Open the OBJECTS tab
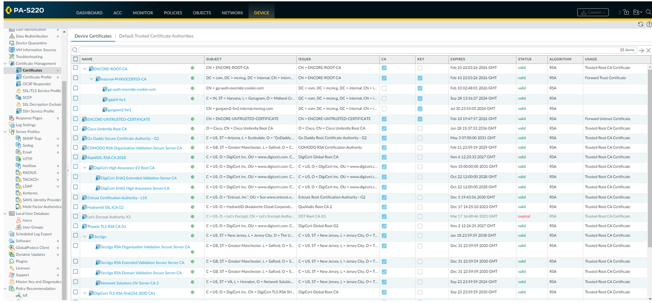This screenshot has height=303, width=652. 202,13
